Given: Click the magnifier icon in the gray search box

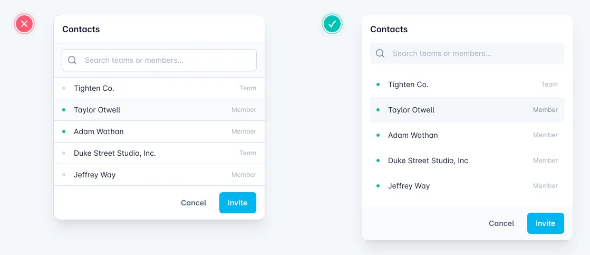Looking at the screenshot, I should 380,53.
